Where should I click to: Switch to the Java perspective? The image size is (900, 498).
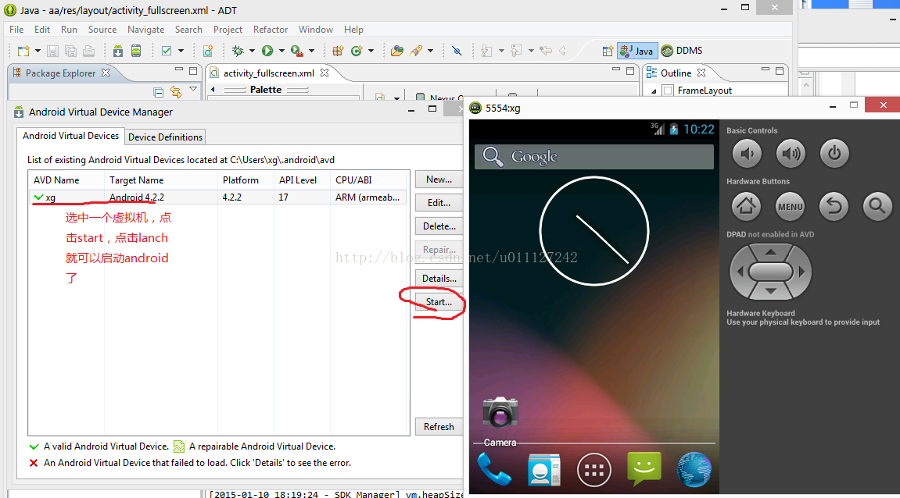coord(636,51)
